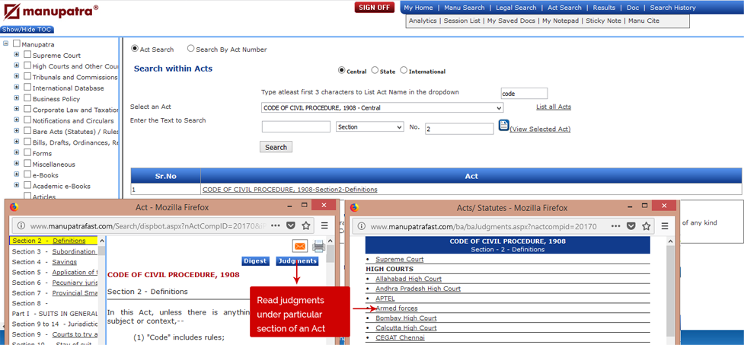
Task: Open Search History menu item
Action: tap(672, 8)
